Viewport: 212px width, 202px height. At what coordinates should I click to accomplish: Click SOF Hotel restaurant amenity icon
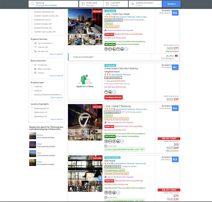point(106,192)
